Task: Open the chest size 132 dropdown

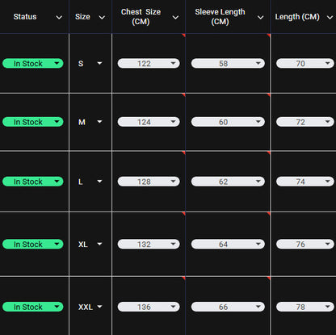Action: pyautogui.click(x=149, y=244)
